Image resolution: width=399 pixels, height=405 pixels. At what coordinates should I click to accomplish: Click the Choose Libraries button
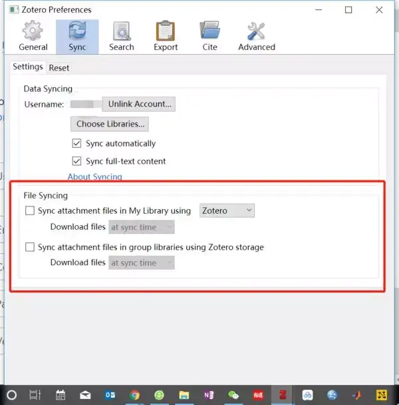click(x=110, y=124)
